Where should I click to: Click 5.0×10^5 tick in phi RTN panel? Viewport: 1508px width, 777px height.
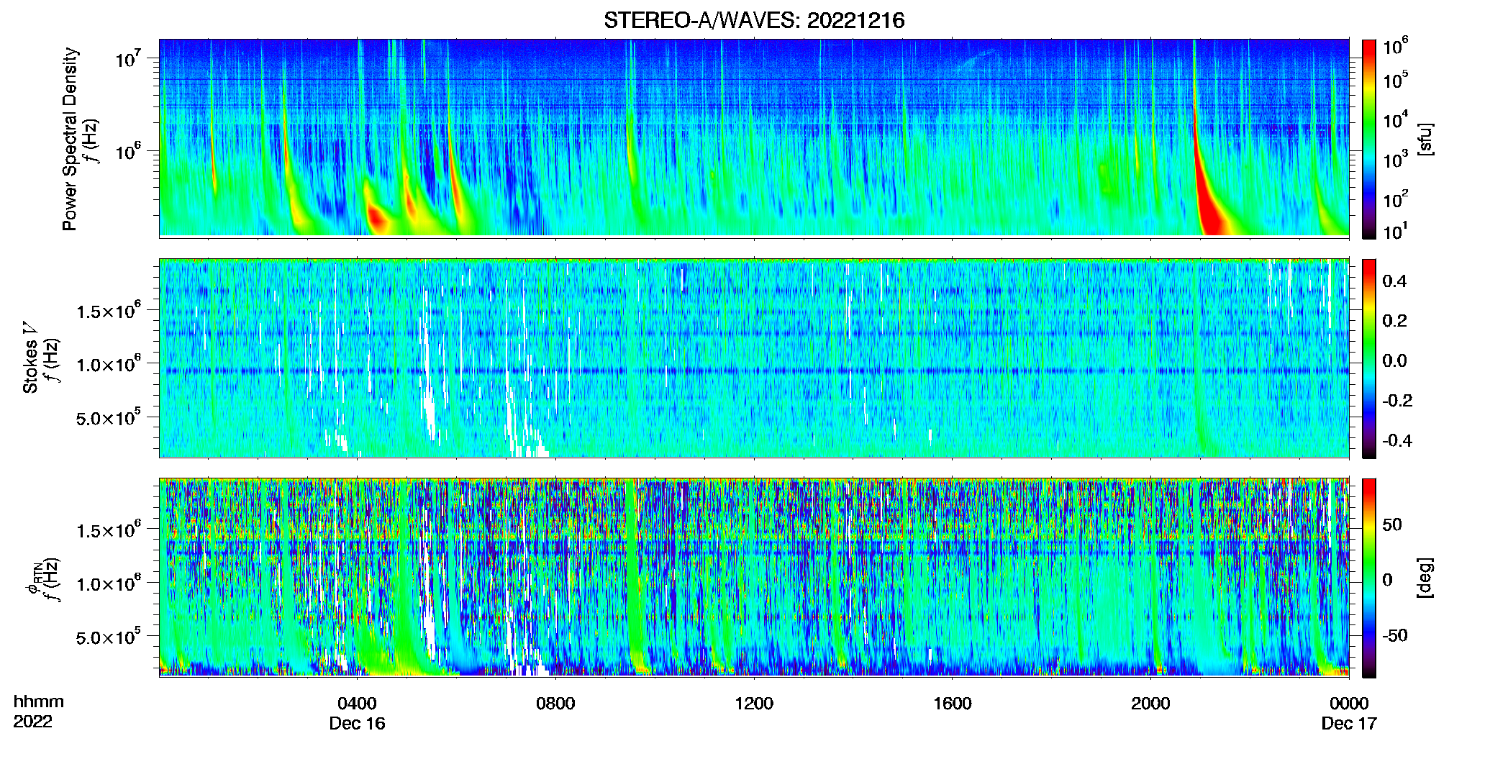tap(109, 637)
